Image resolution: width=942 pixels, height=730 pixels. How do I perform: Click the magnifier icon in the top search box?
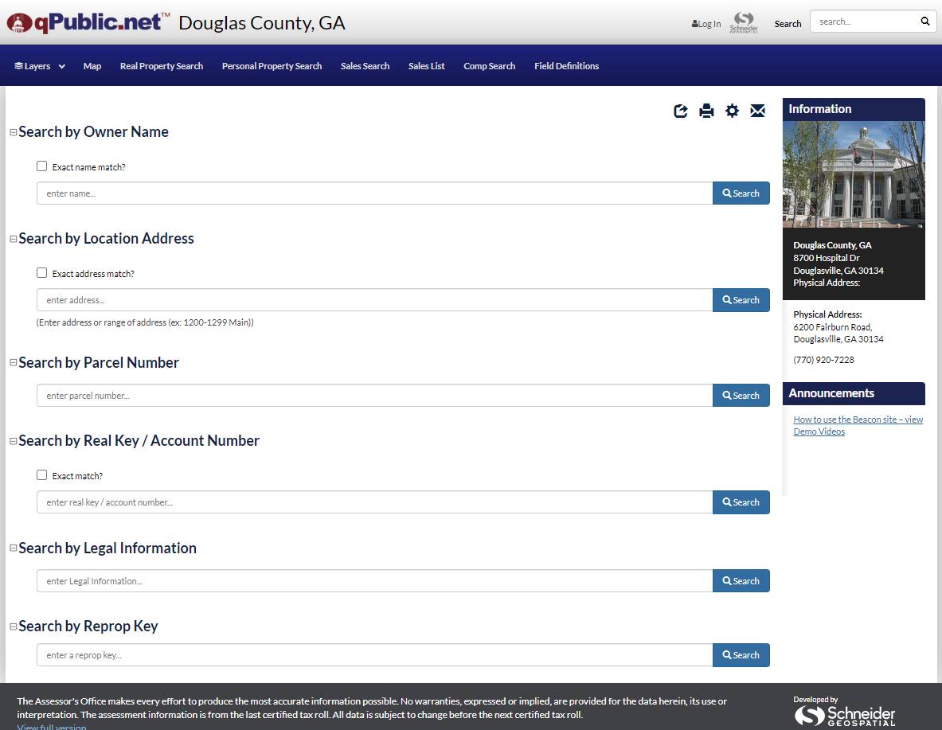click(x=925, y=21)
